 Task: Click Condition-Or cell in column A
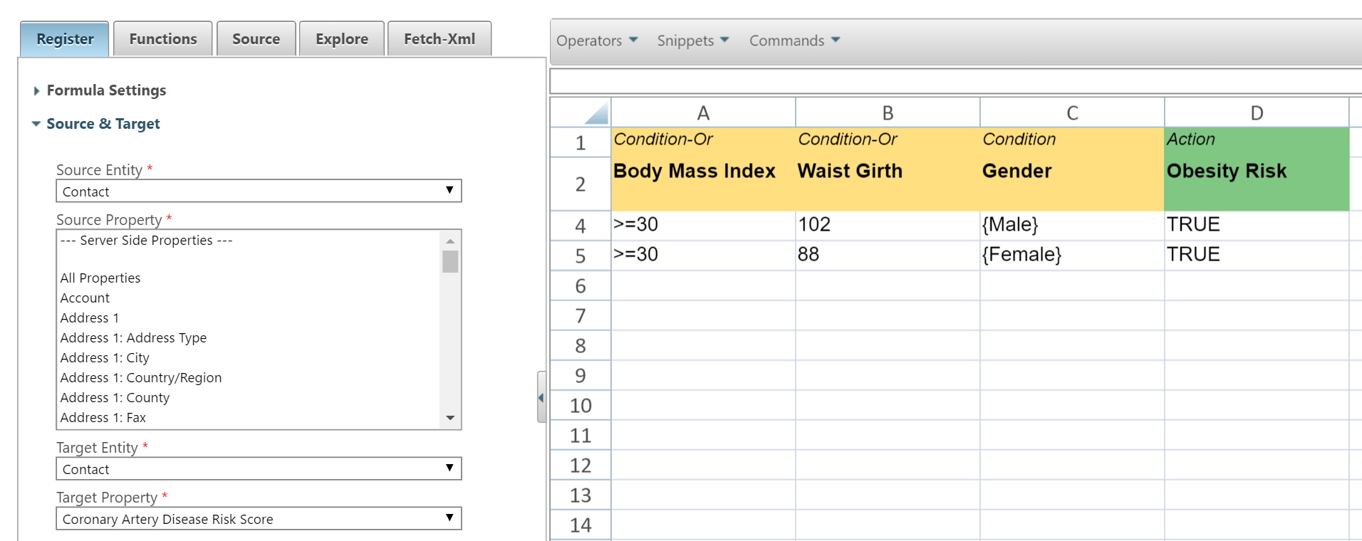(x=703, y=142)
